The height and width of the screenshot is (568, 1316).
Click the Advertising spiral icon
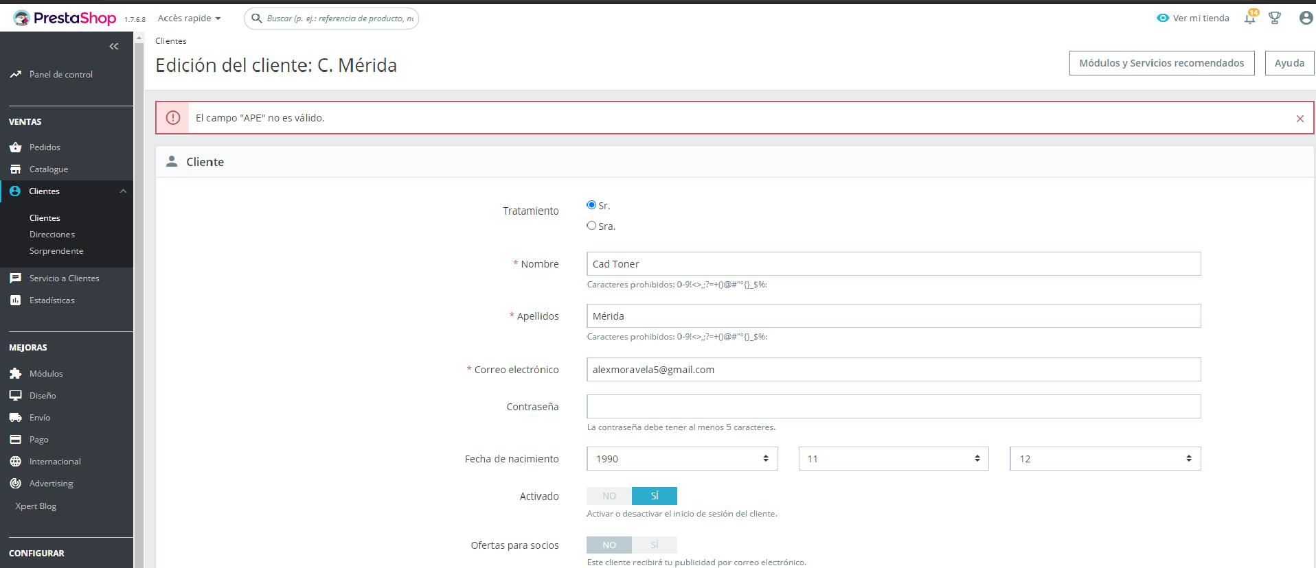pos(15,483)
